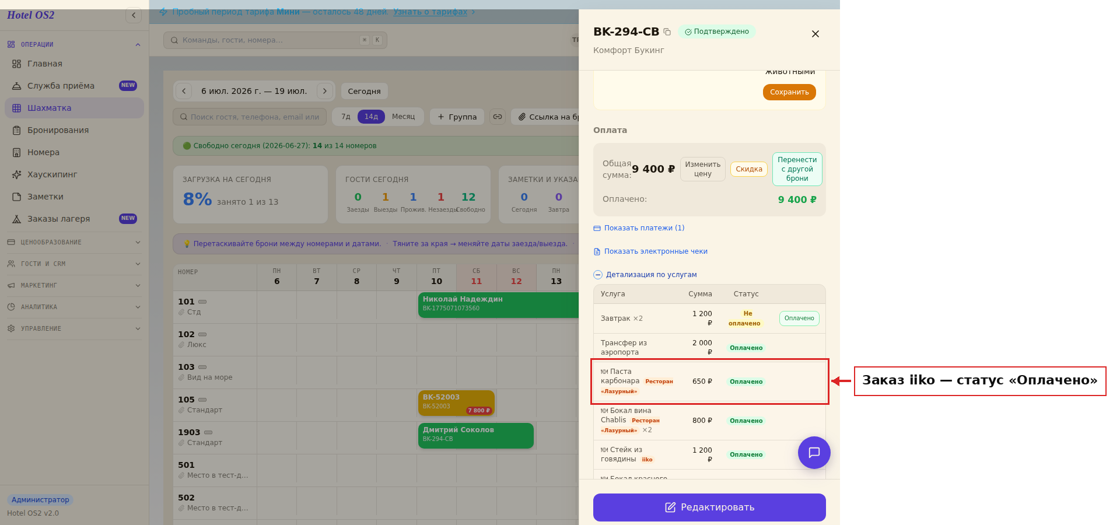This screenshot has height=525, width=1120.
Task: Click the Редактировать button
Action: coord(709,508)
